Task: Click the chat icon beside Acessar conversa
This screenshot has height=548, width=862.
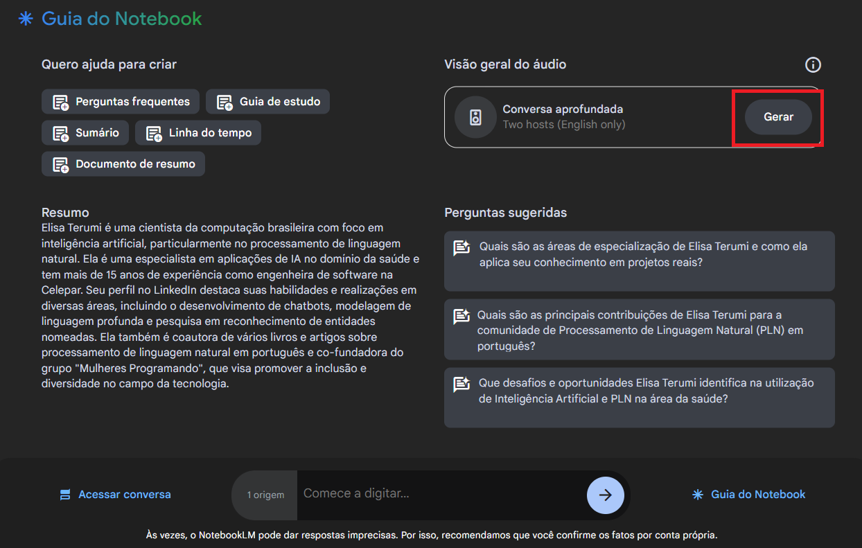Action: pos(65,495)
